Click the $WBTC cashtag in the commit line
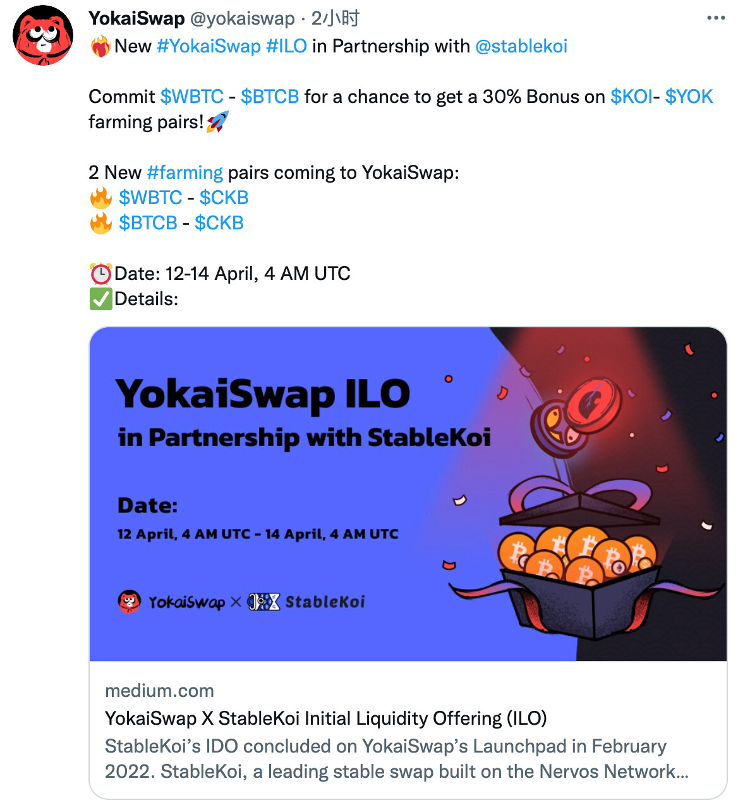Image resolution: width=738 pixels, height=805 pixels. (x=191, y=97)
